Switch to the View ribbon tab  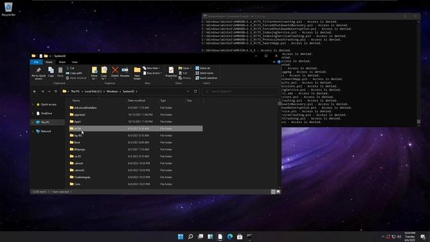(75, 62)
